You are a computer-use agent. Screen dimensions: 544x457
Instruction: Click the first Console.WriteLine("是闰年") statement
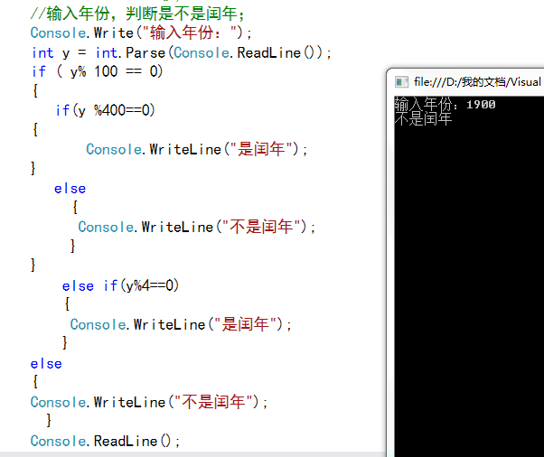pyautogui.click(x=196, y=149)
